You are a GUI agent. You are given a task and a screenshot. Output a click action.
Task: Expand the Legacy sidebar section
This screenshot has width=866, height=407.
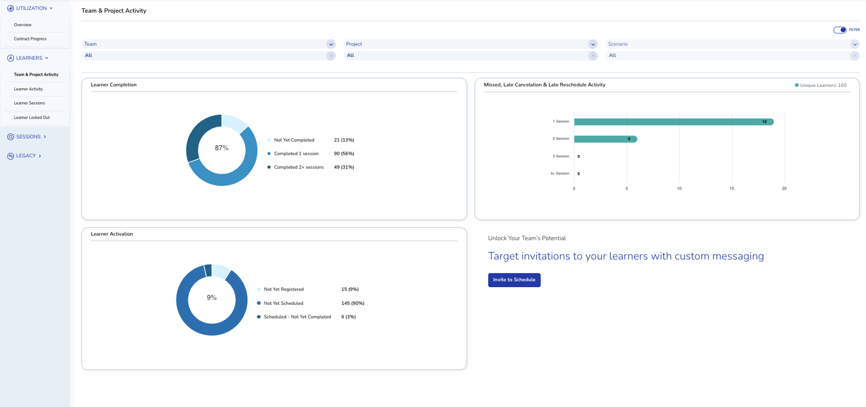pyautogui.click(x=40, y=156)
